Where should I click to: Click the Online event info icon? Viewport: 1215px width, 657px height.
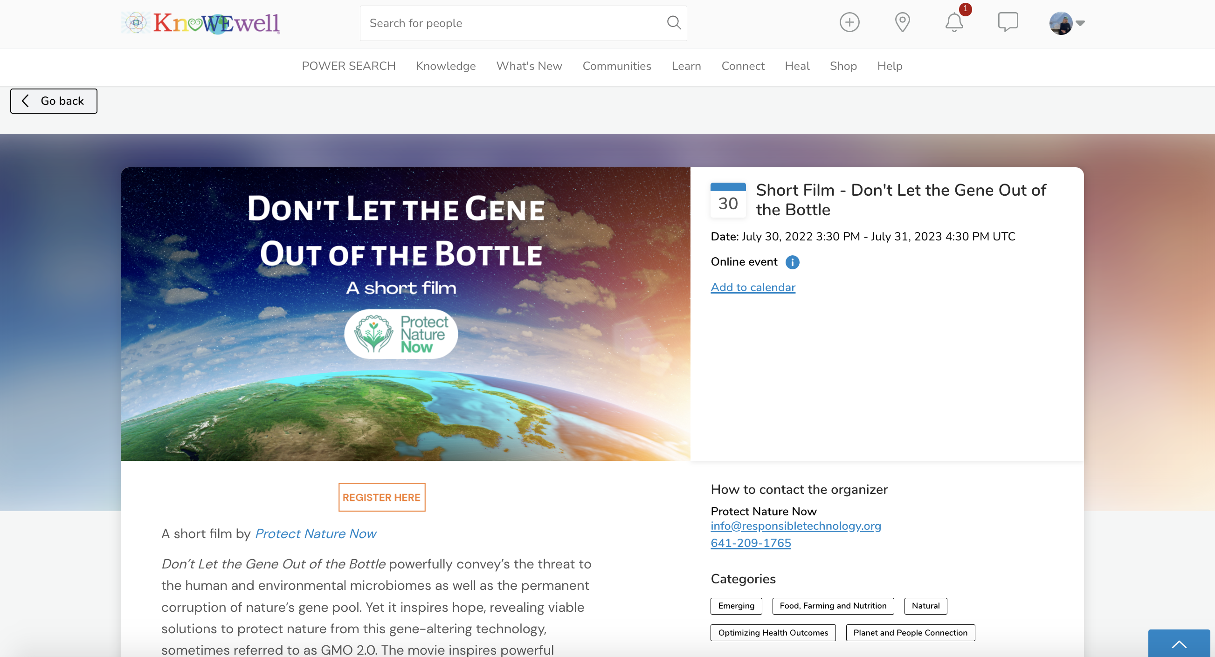793,262
